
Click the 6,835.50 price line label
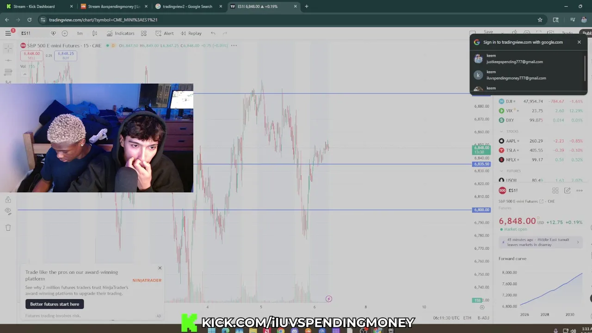(481, 164)
